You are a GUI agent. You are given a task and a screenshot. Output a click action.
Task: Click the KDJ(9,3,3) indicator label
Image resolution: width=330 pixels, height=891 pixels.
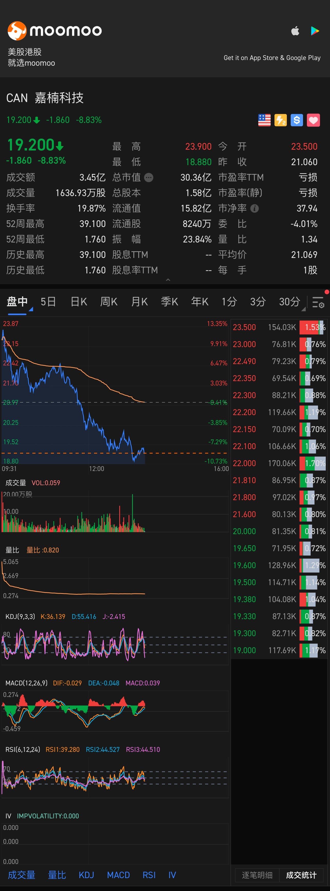tap(20, 616)
